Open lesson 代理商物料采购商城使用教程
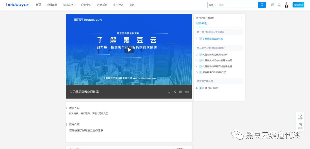This screenshot has height=149, width=310. pos(217,66)
